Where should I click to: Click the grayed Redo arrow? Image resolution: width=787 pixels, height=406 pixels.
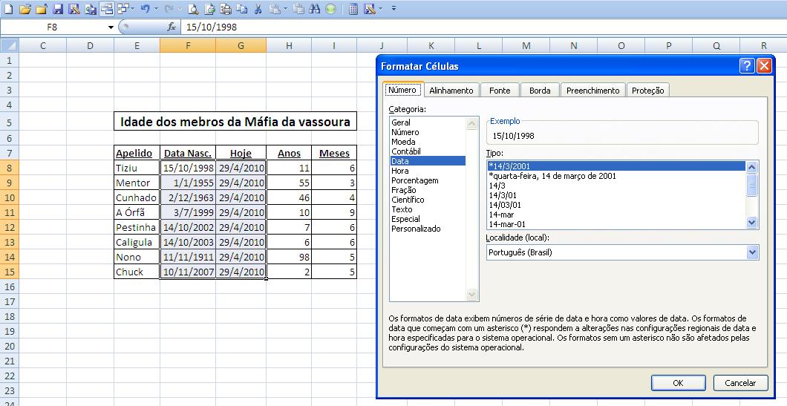[169, 8]
